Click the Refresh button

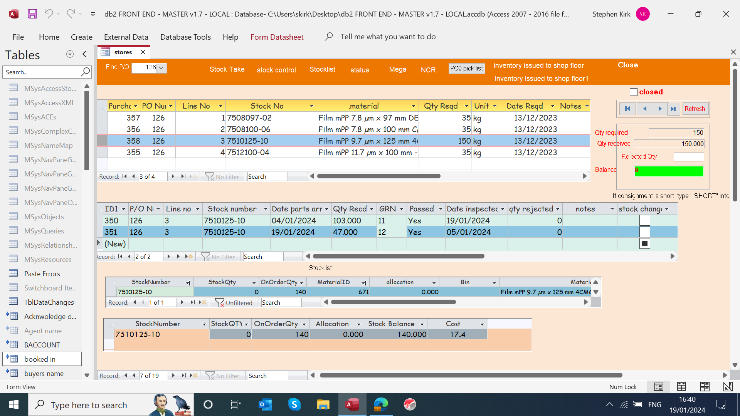point(695,109)
